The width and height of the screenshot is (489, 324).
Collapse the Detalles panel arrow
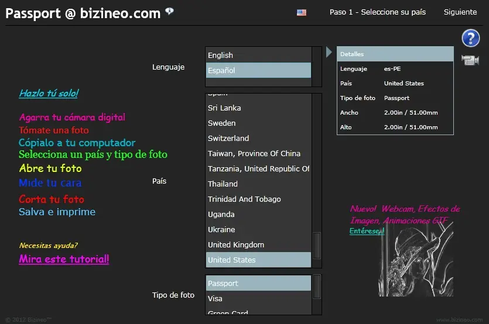(329, 53)
